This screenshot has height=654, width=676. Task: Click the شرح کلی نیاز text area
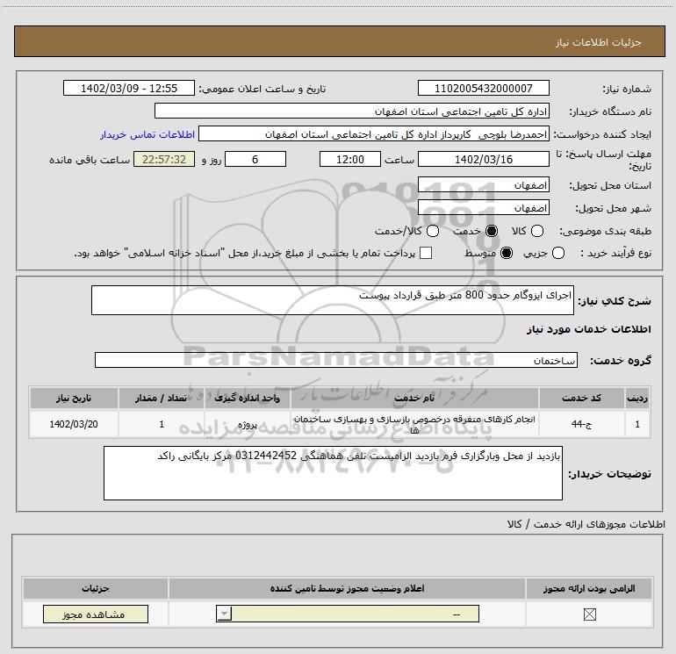point(333,300)
